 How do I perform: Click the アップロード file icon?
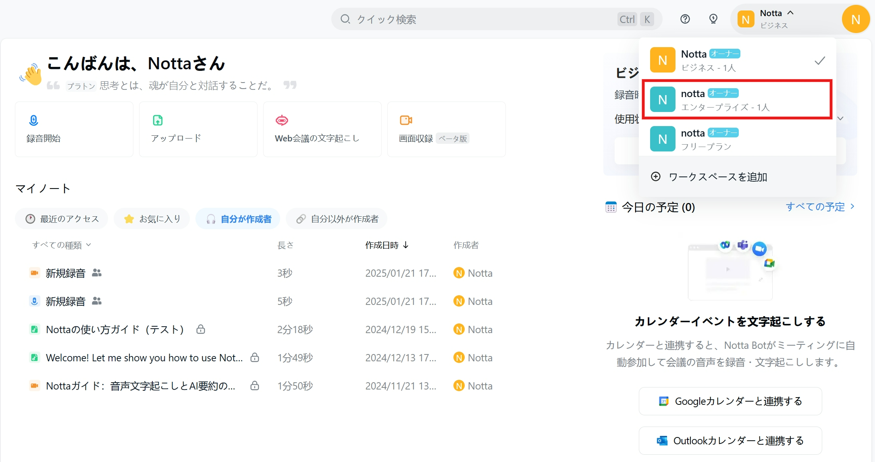[x=158, y=120]
